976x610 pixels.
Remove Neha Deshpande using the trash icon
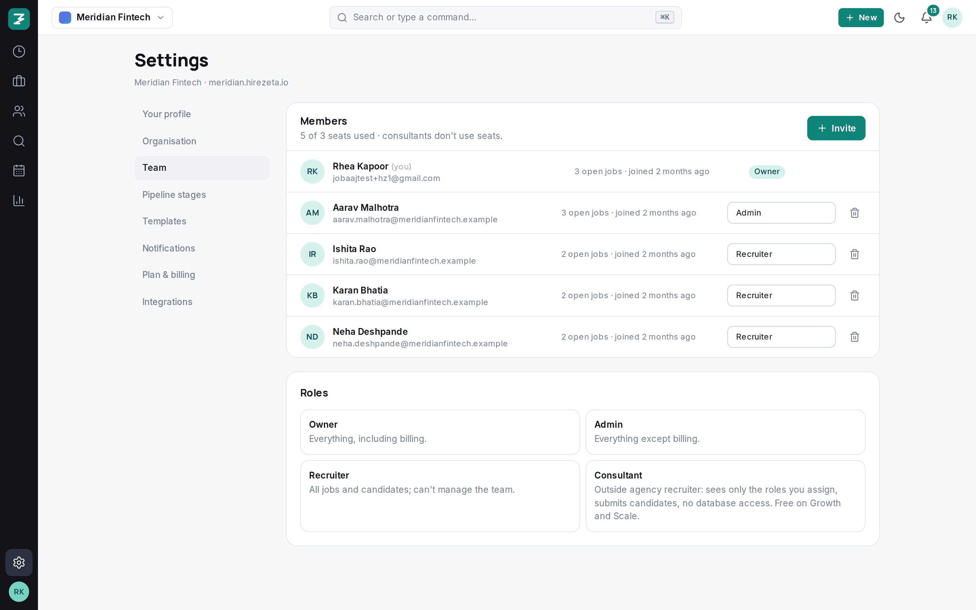(x=855, y=337)
